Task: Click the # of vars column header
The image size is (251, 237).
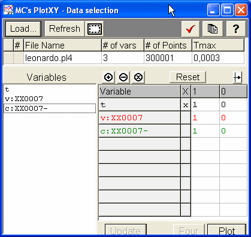Action: pos(123,45)
